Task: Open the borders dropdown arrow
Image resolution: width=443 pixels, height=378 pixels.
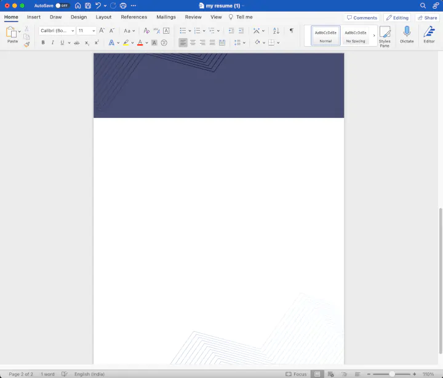Action: (278, 43)
